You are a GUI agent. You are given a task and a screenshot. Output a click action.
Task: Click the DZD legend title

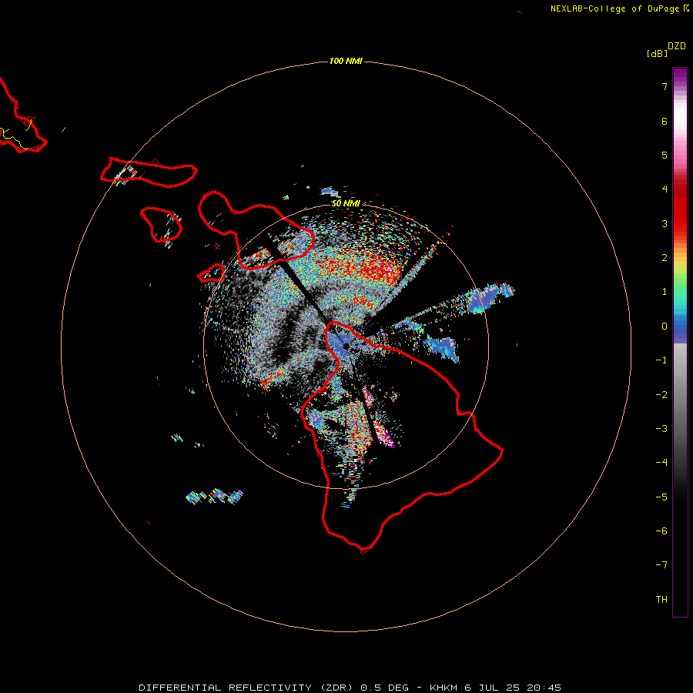point(677,46)
